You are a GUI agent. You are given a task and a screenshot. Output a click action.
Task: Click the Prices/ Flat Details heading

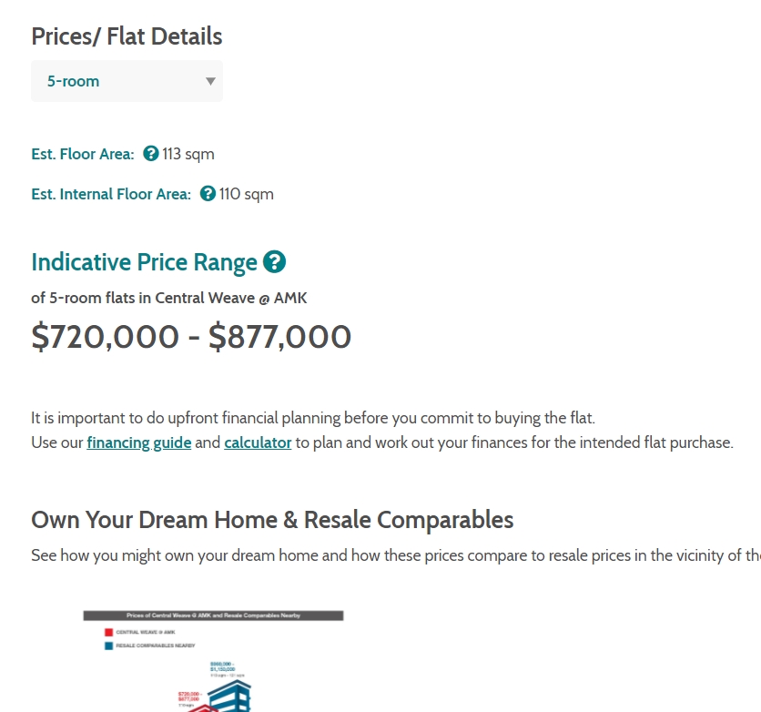[127, 36]
